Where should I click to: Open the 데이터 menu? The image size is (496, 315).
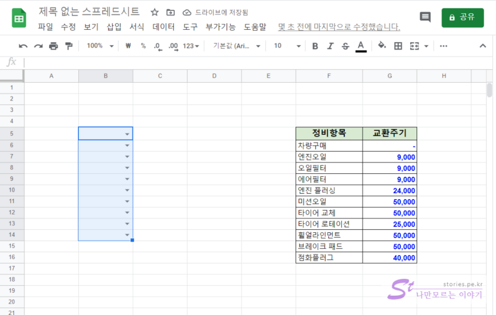164,27
